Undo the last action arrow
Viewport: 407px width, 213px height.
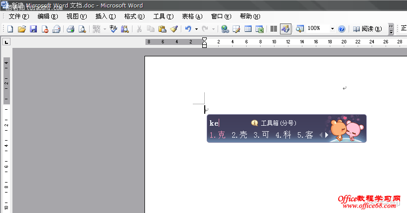pyautogui.click(x=188, y=29)
